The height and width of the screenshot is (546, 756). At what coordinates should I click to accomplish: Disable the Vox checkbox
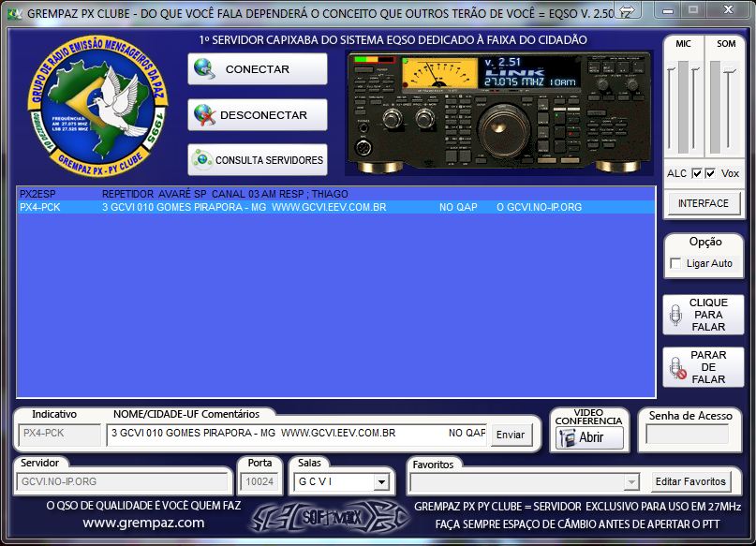(710, 173)
